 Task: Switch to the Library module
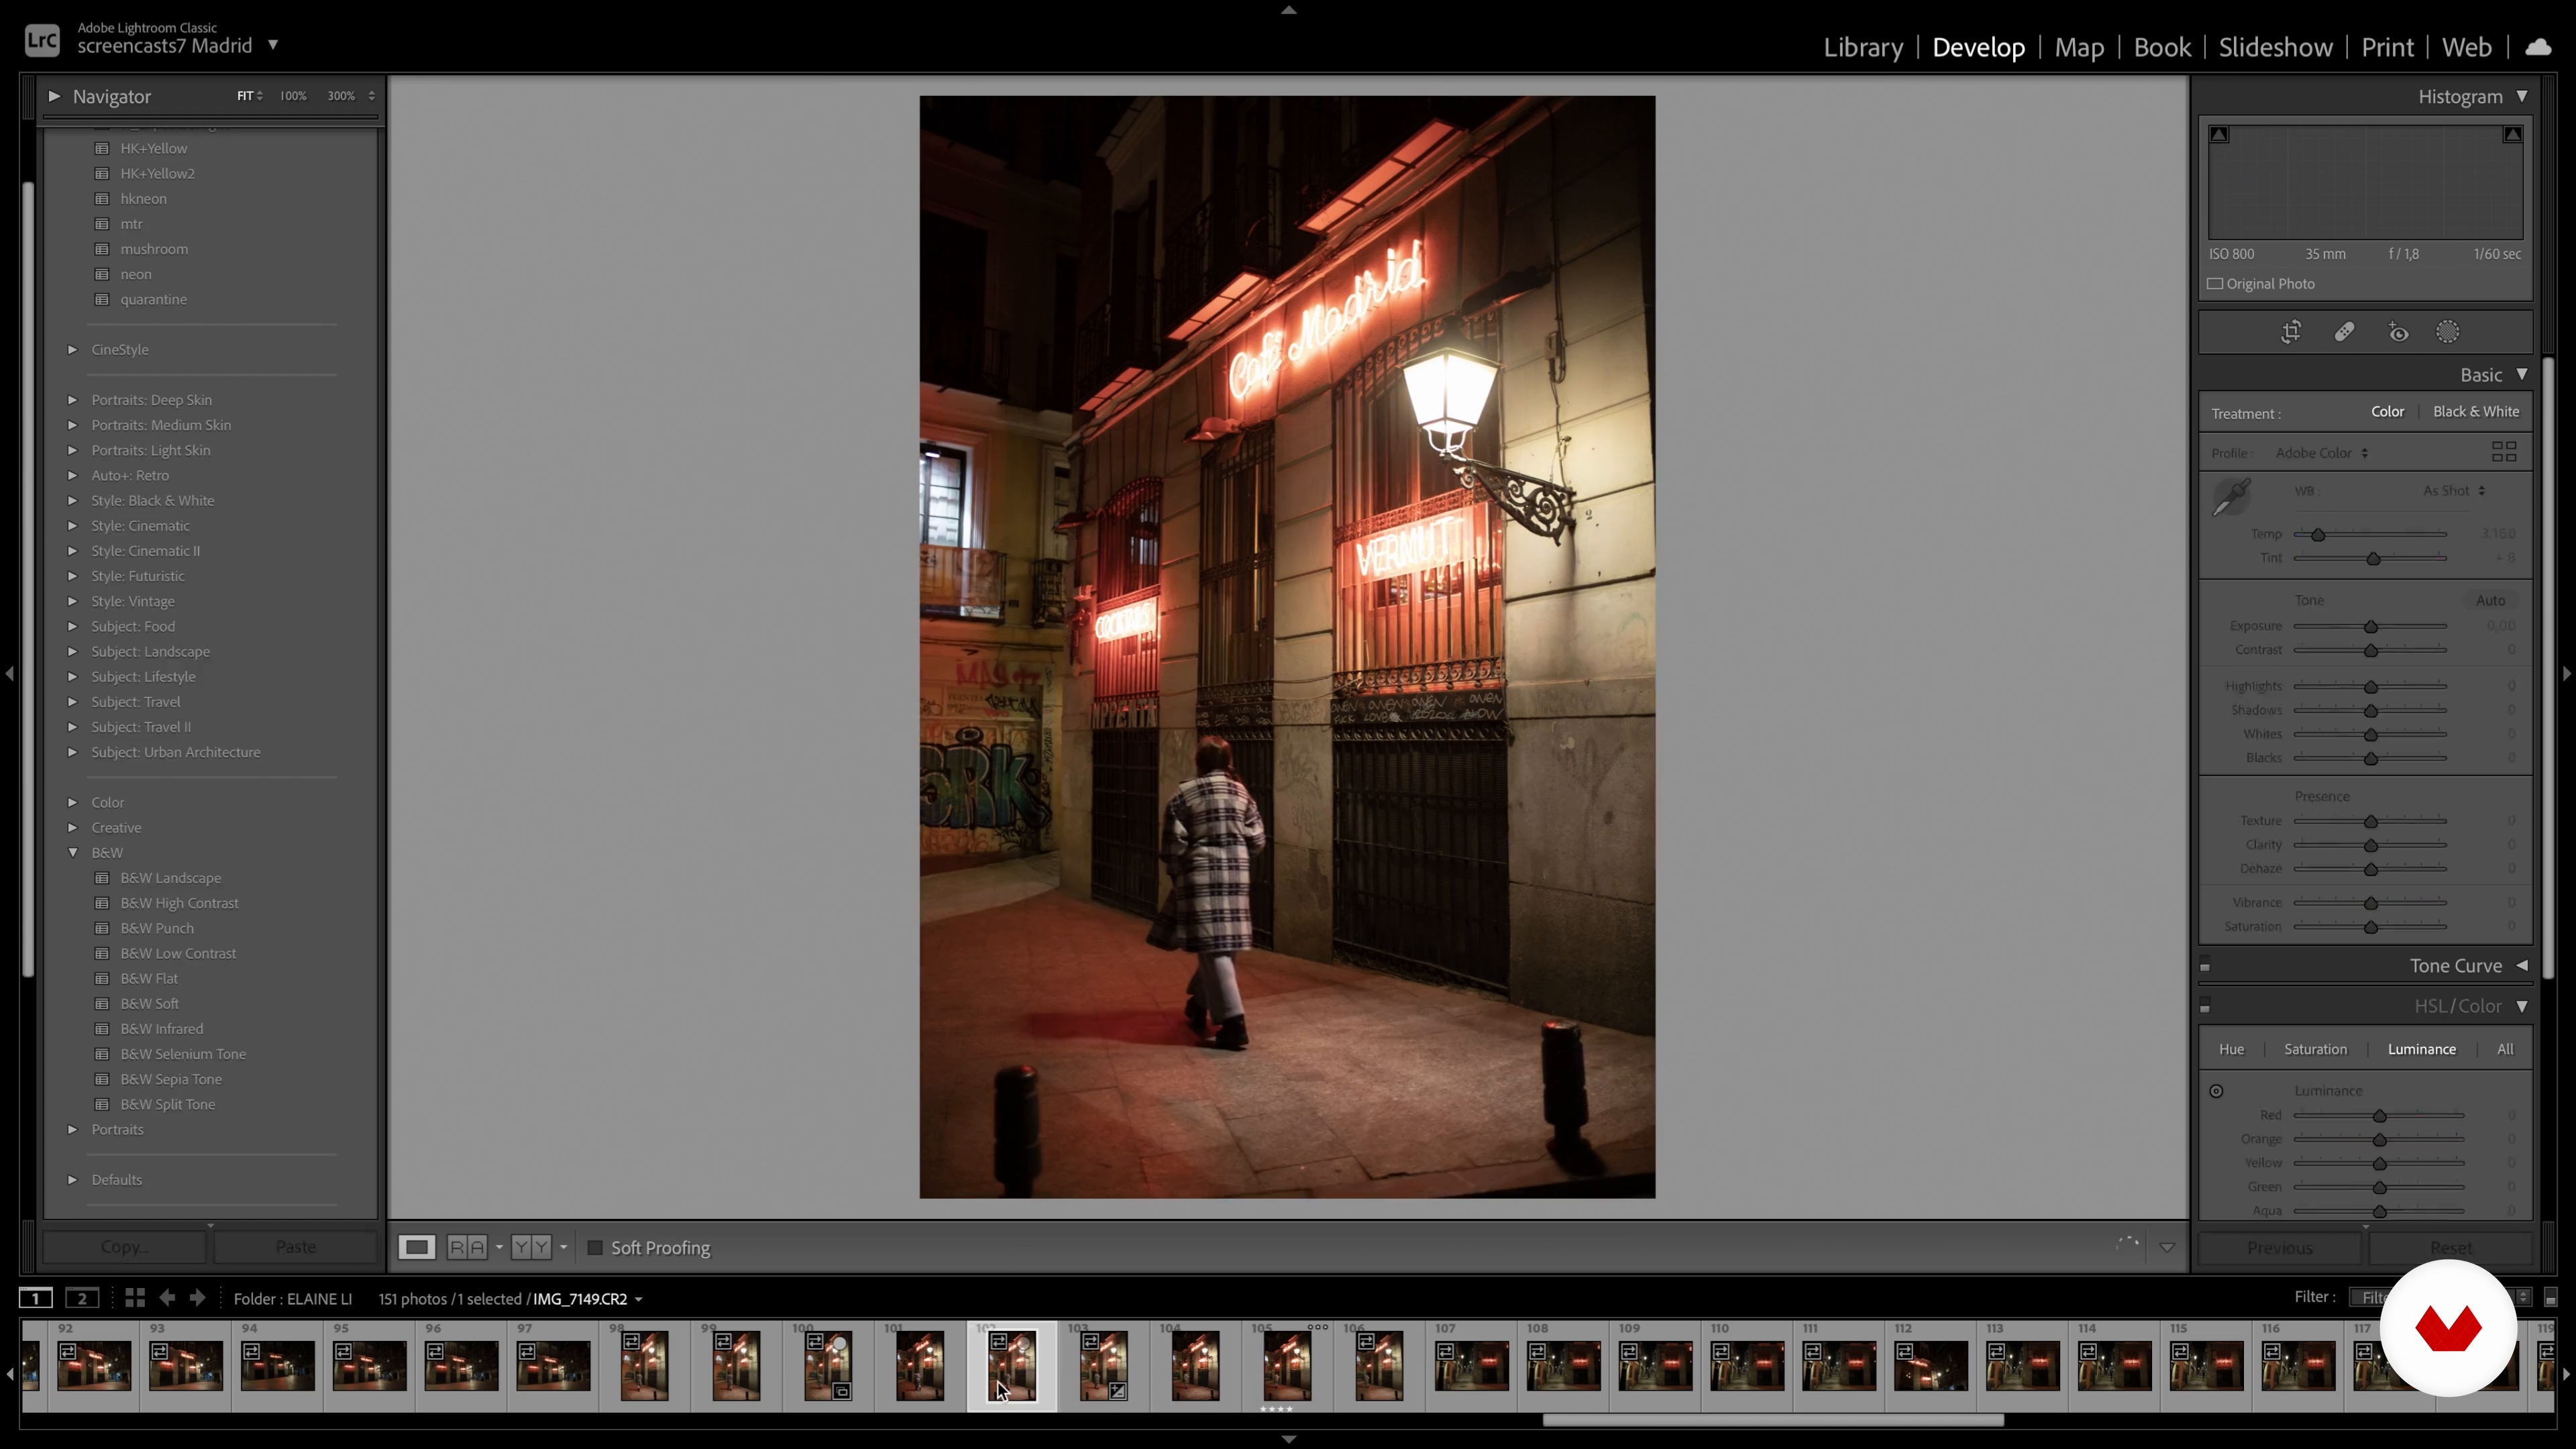click(1863, 47)
